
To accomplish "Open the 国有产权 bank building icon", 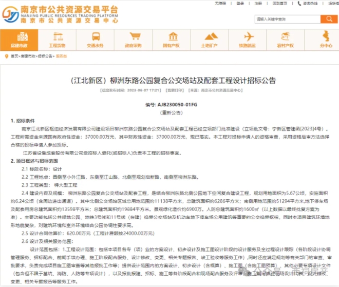I will 172,40.
